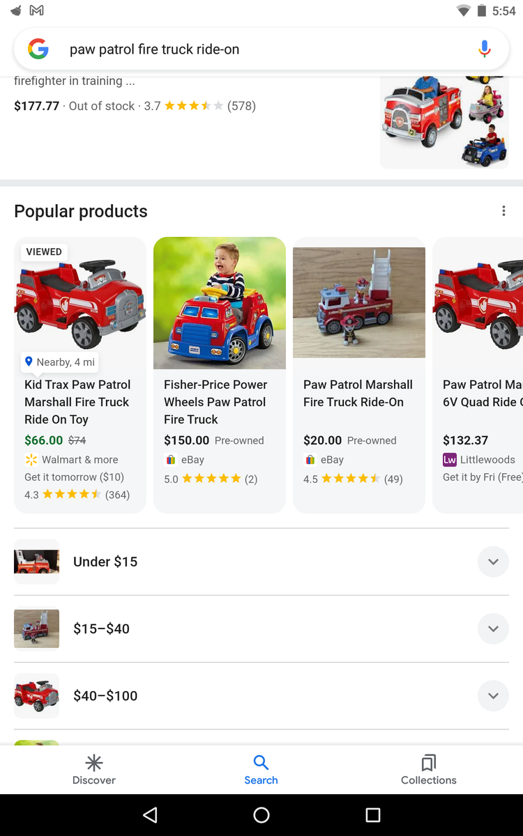Switch to the Discover tab
The height and width of the screenshot is (836, 523).
[x=94, y=769]
